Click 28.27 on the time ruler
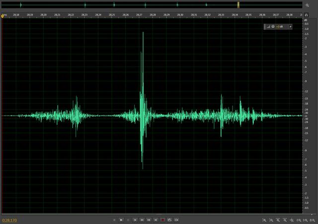 (x=139, y=15)
